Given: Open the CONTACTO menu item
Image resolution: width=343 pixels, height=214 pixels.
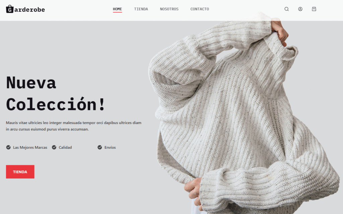Looking at the screenshot, I should click(x=200, y=9).
